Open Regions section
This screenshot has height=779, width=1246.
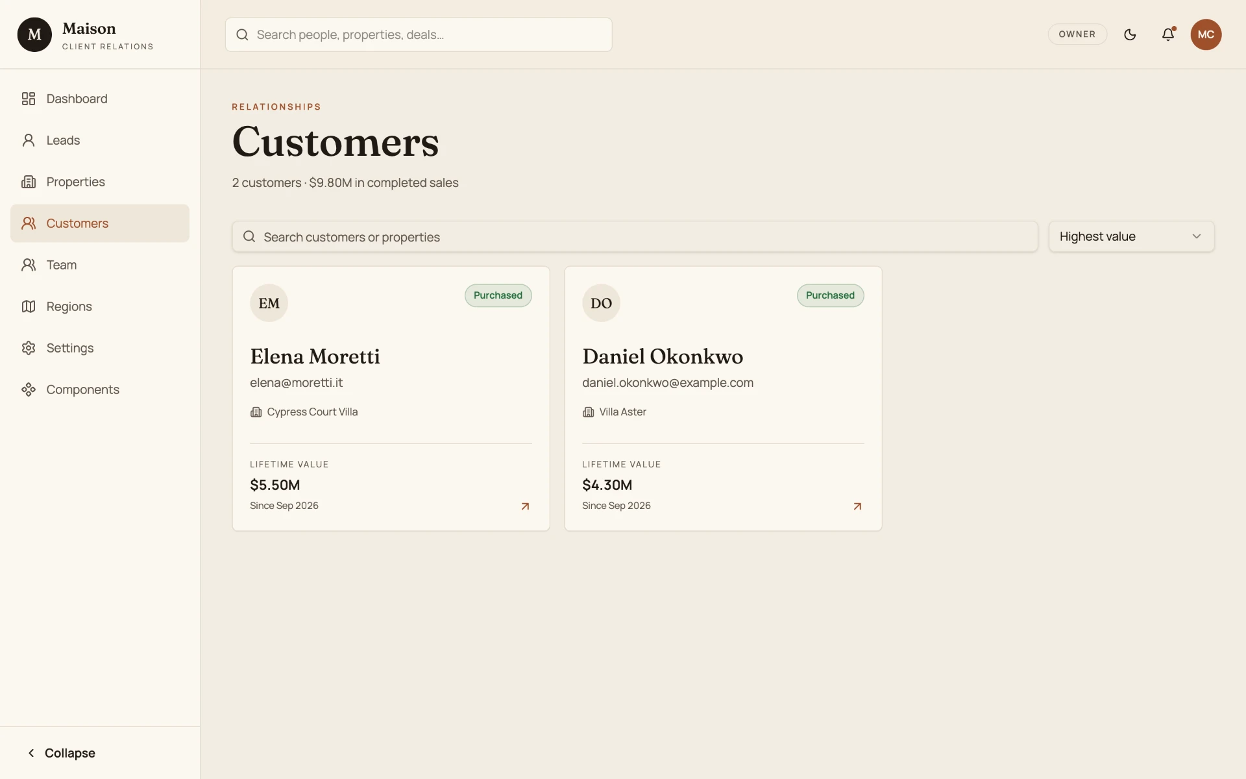point(100,306)
